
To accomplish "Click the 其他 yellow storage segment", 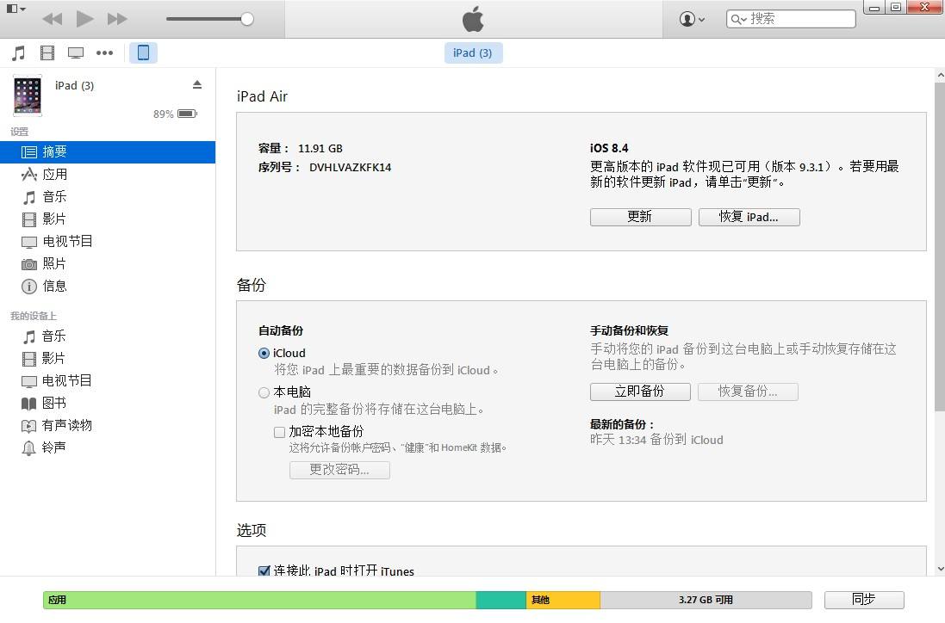I will tap(563, 600).
